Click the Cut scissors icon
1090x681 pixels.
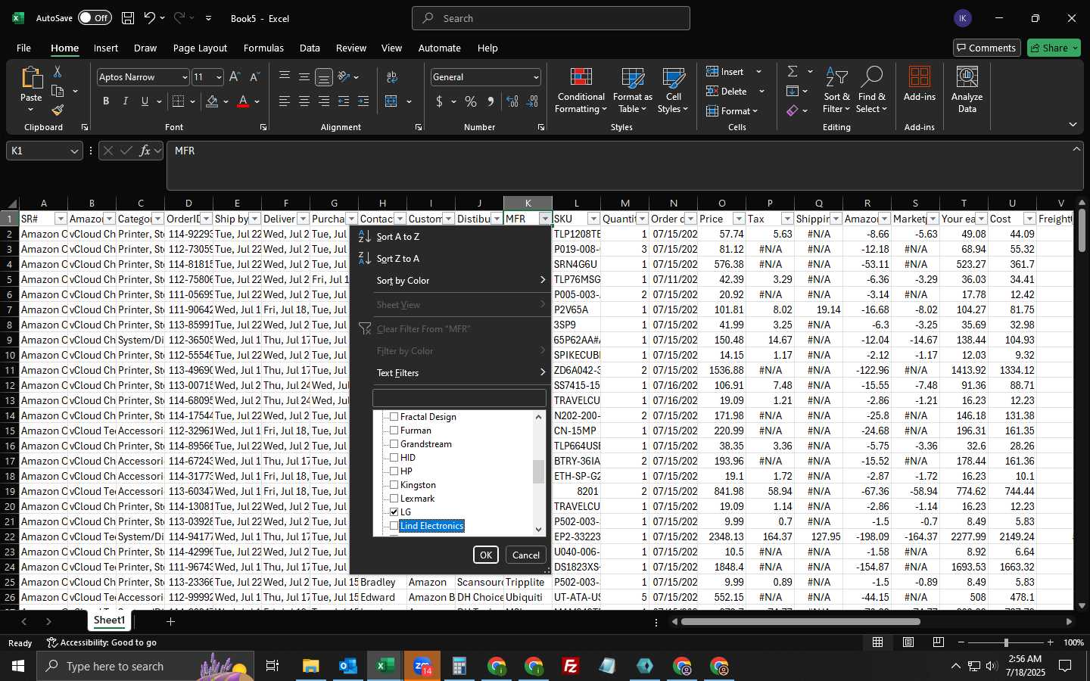[x=58, y=71]
